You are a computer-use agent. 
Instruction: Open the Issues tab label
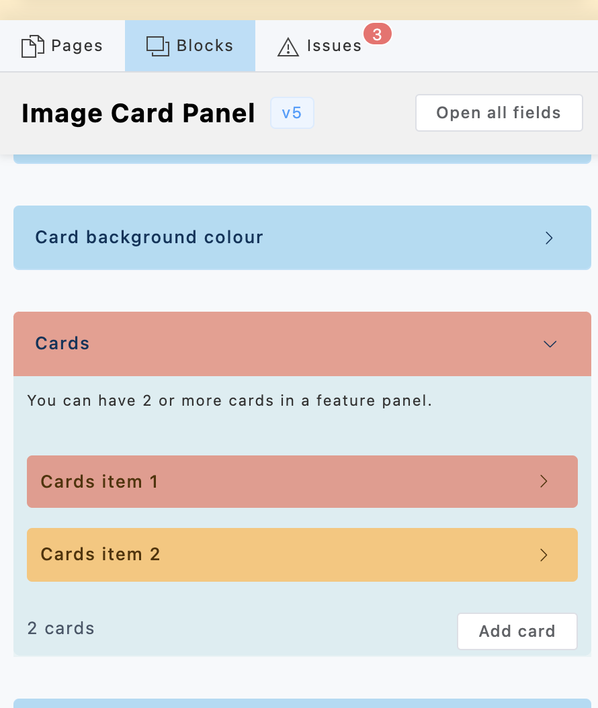334,46
